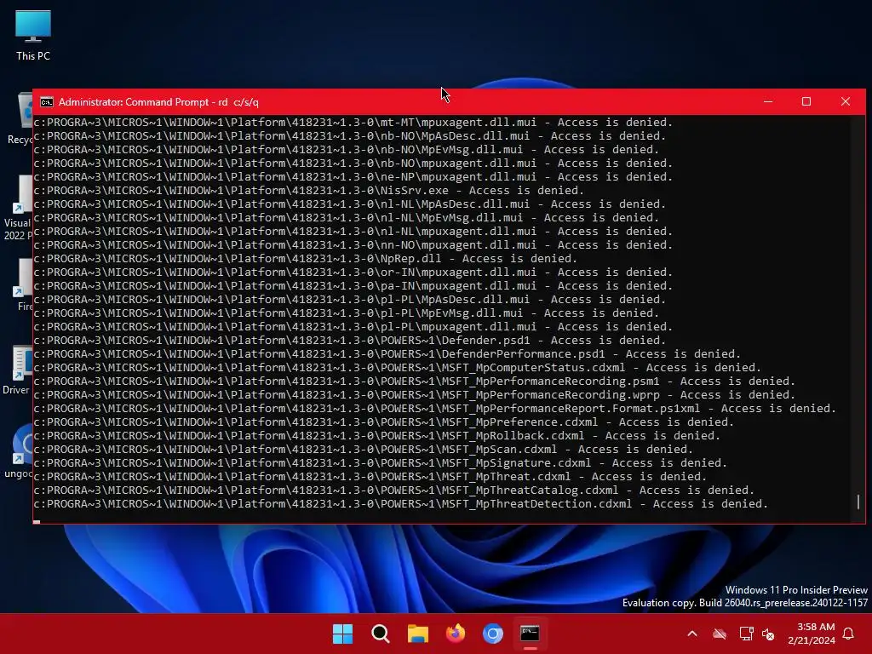The height and width of the screenshot is (654, 872).
Task: Close the Command Prompt window
Action: 846,102
